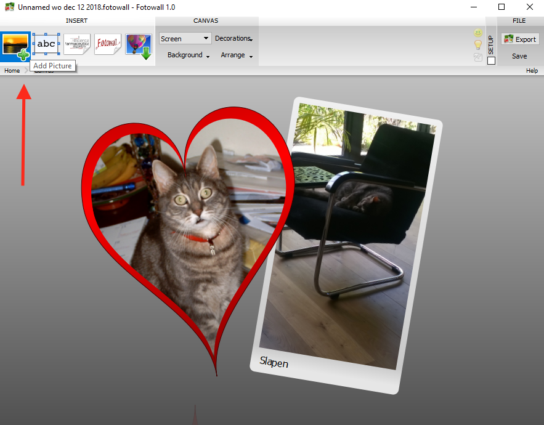Open the Screen mode combo box
Image resolution: width=544 pixels, height=425 pixels.
pyautogui.click(x=185, y=39)
